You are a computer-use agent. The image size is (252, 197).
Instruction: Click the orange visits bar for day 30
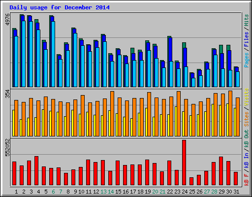230,113
